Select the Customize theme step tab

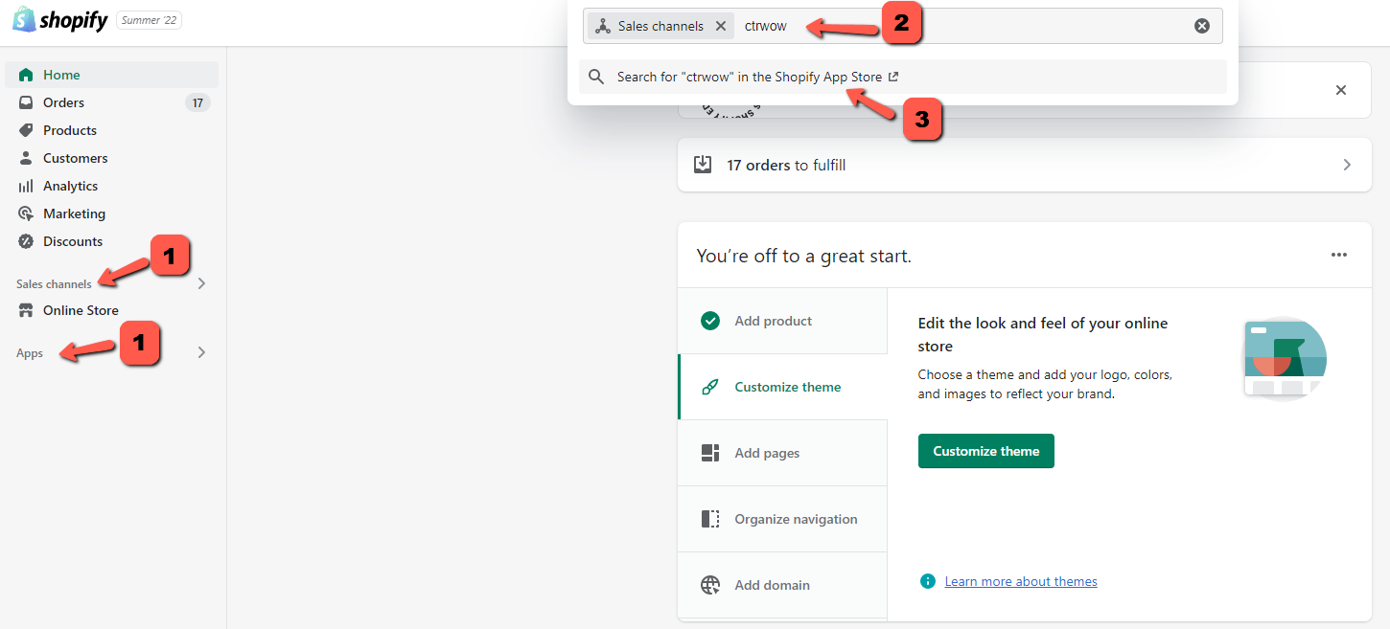[782, 387]
